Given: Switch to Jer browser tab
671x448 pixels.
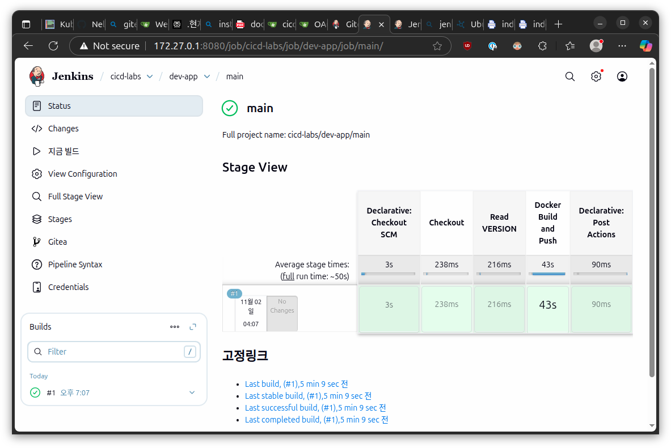Looking at the screenshot, I should (x=407, y=24).
